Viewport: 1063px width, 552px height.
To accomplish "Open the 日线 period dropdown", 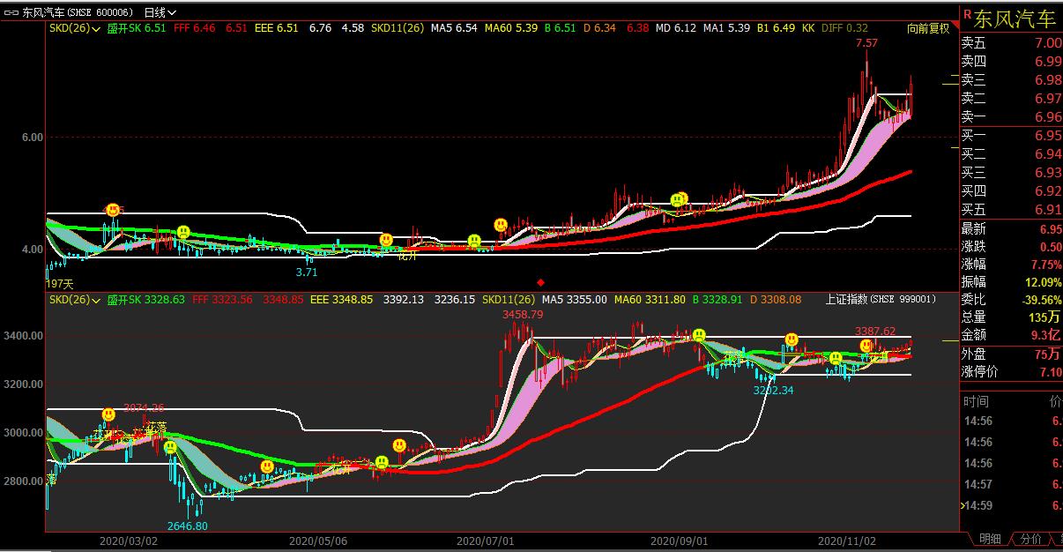I will click(x=159, y=12).
